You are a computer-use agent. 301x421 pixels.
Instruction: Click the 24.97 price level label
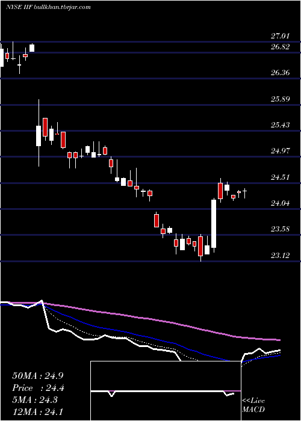(280, 150)
